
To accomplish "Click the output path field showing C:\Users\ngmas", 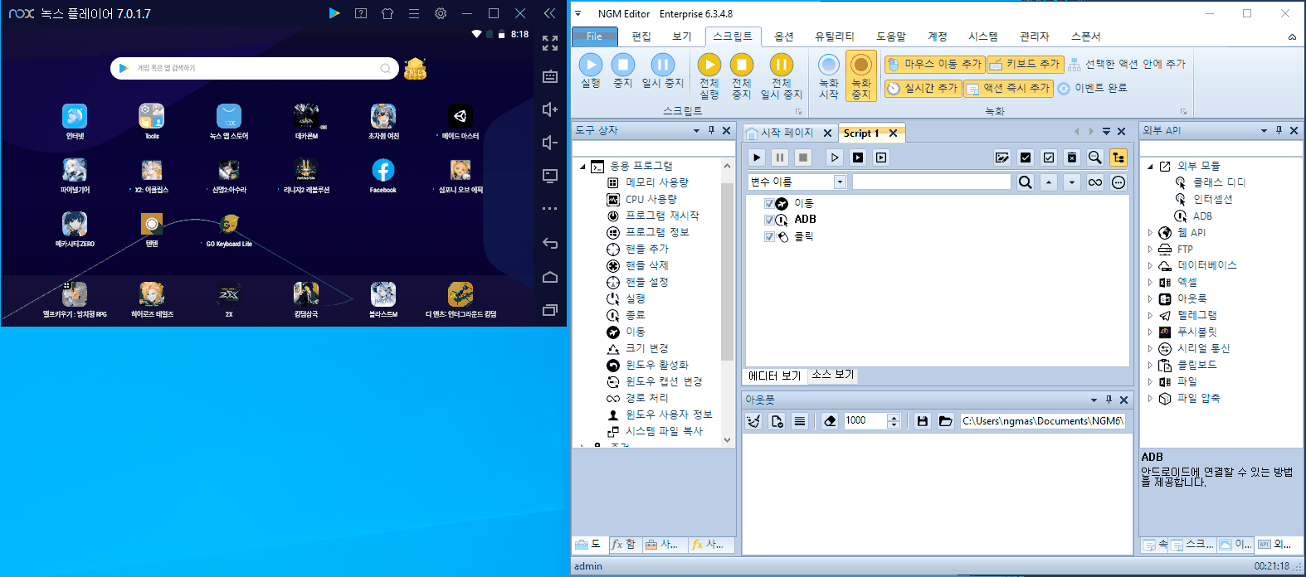I will click(x=1043, y=421).
